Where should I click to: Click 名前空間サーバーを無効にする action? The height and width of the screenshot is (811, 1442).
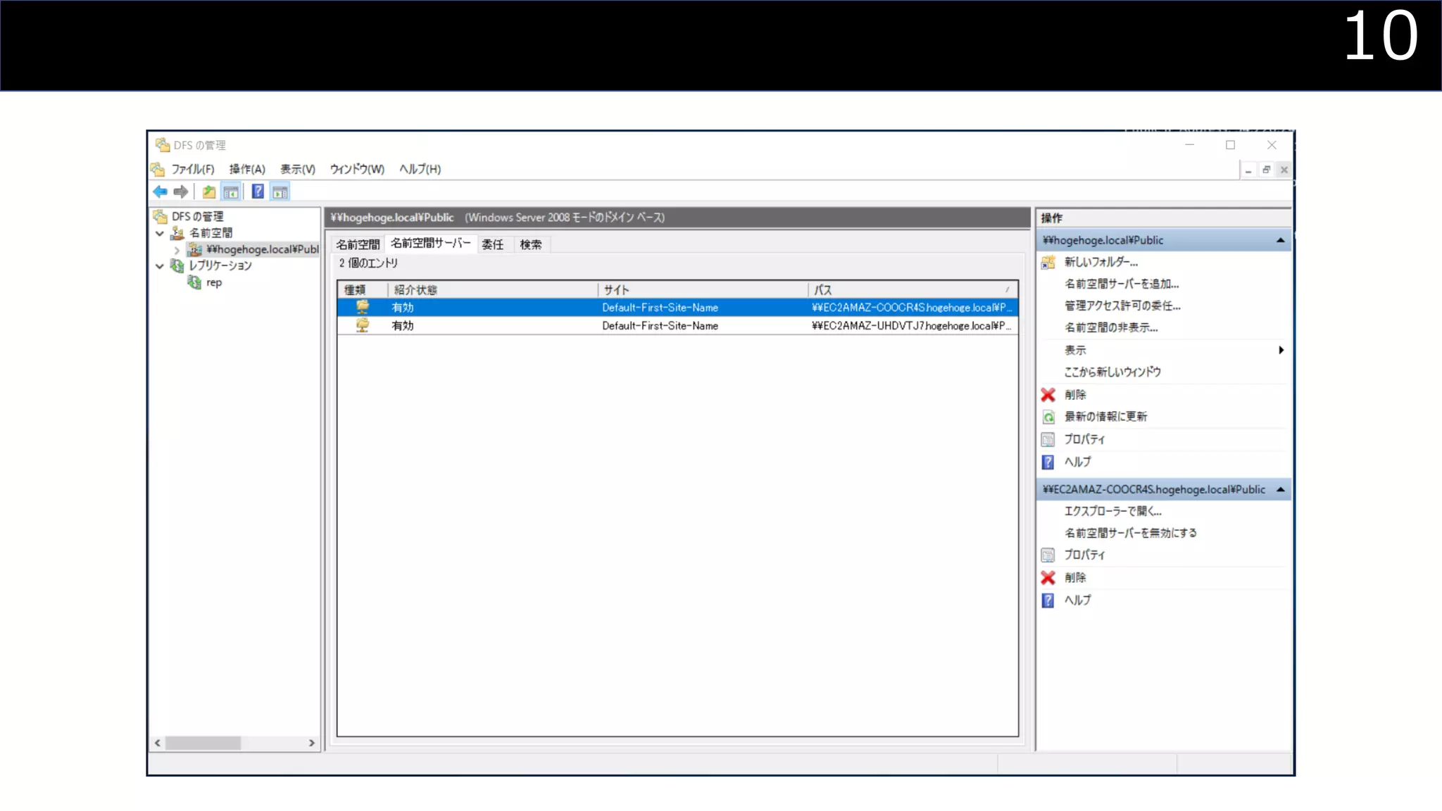tap(1130, 533)
